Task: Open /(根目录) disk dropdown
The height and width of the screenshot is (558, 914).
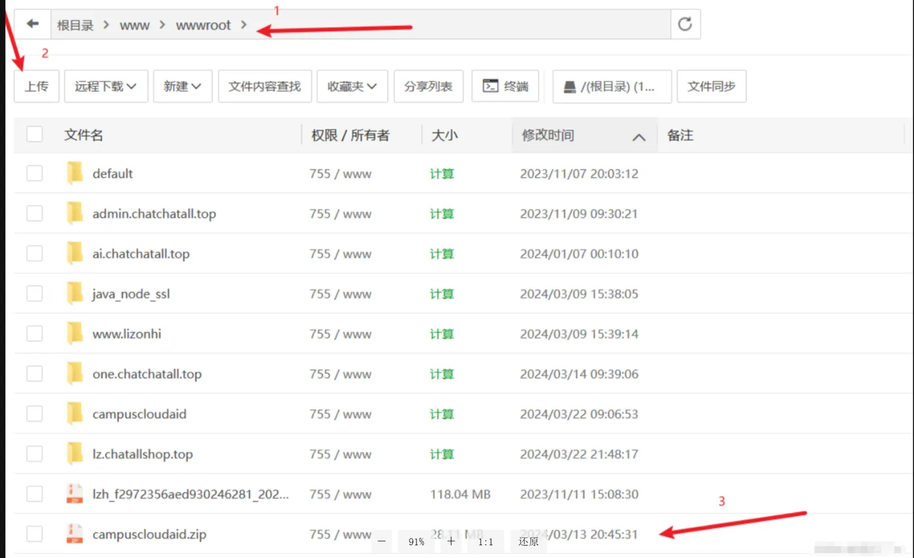Action: tap(612, 86)
